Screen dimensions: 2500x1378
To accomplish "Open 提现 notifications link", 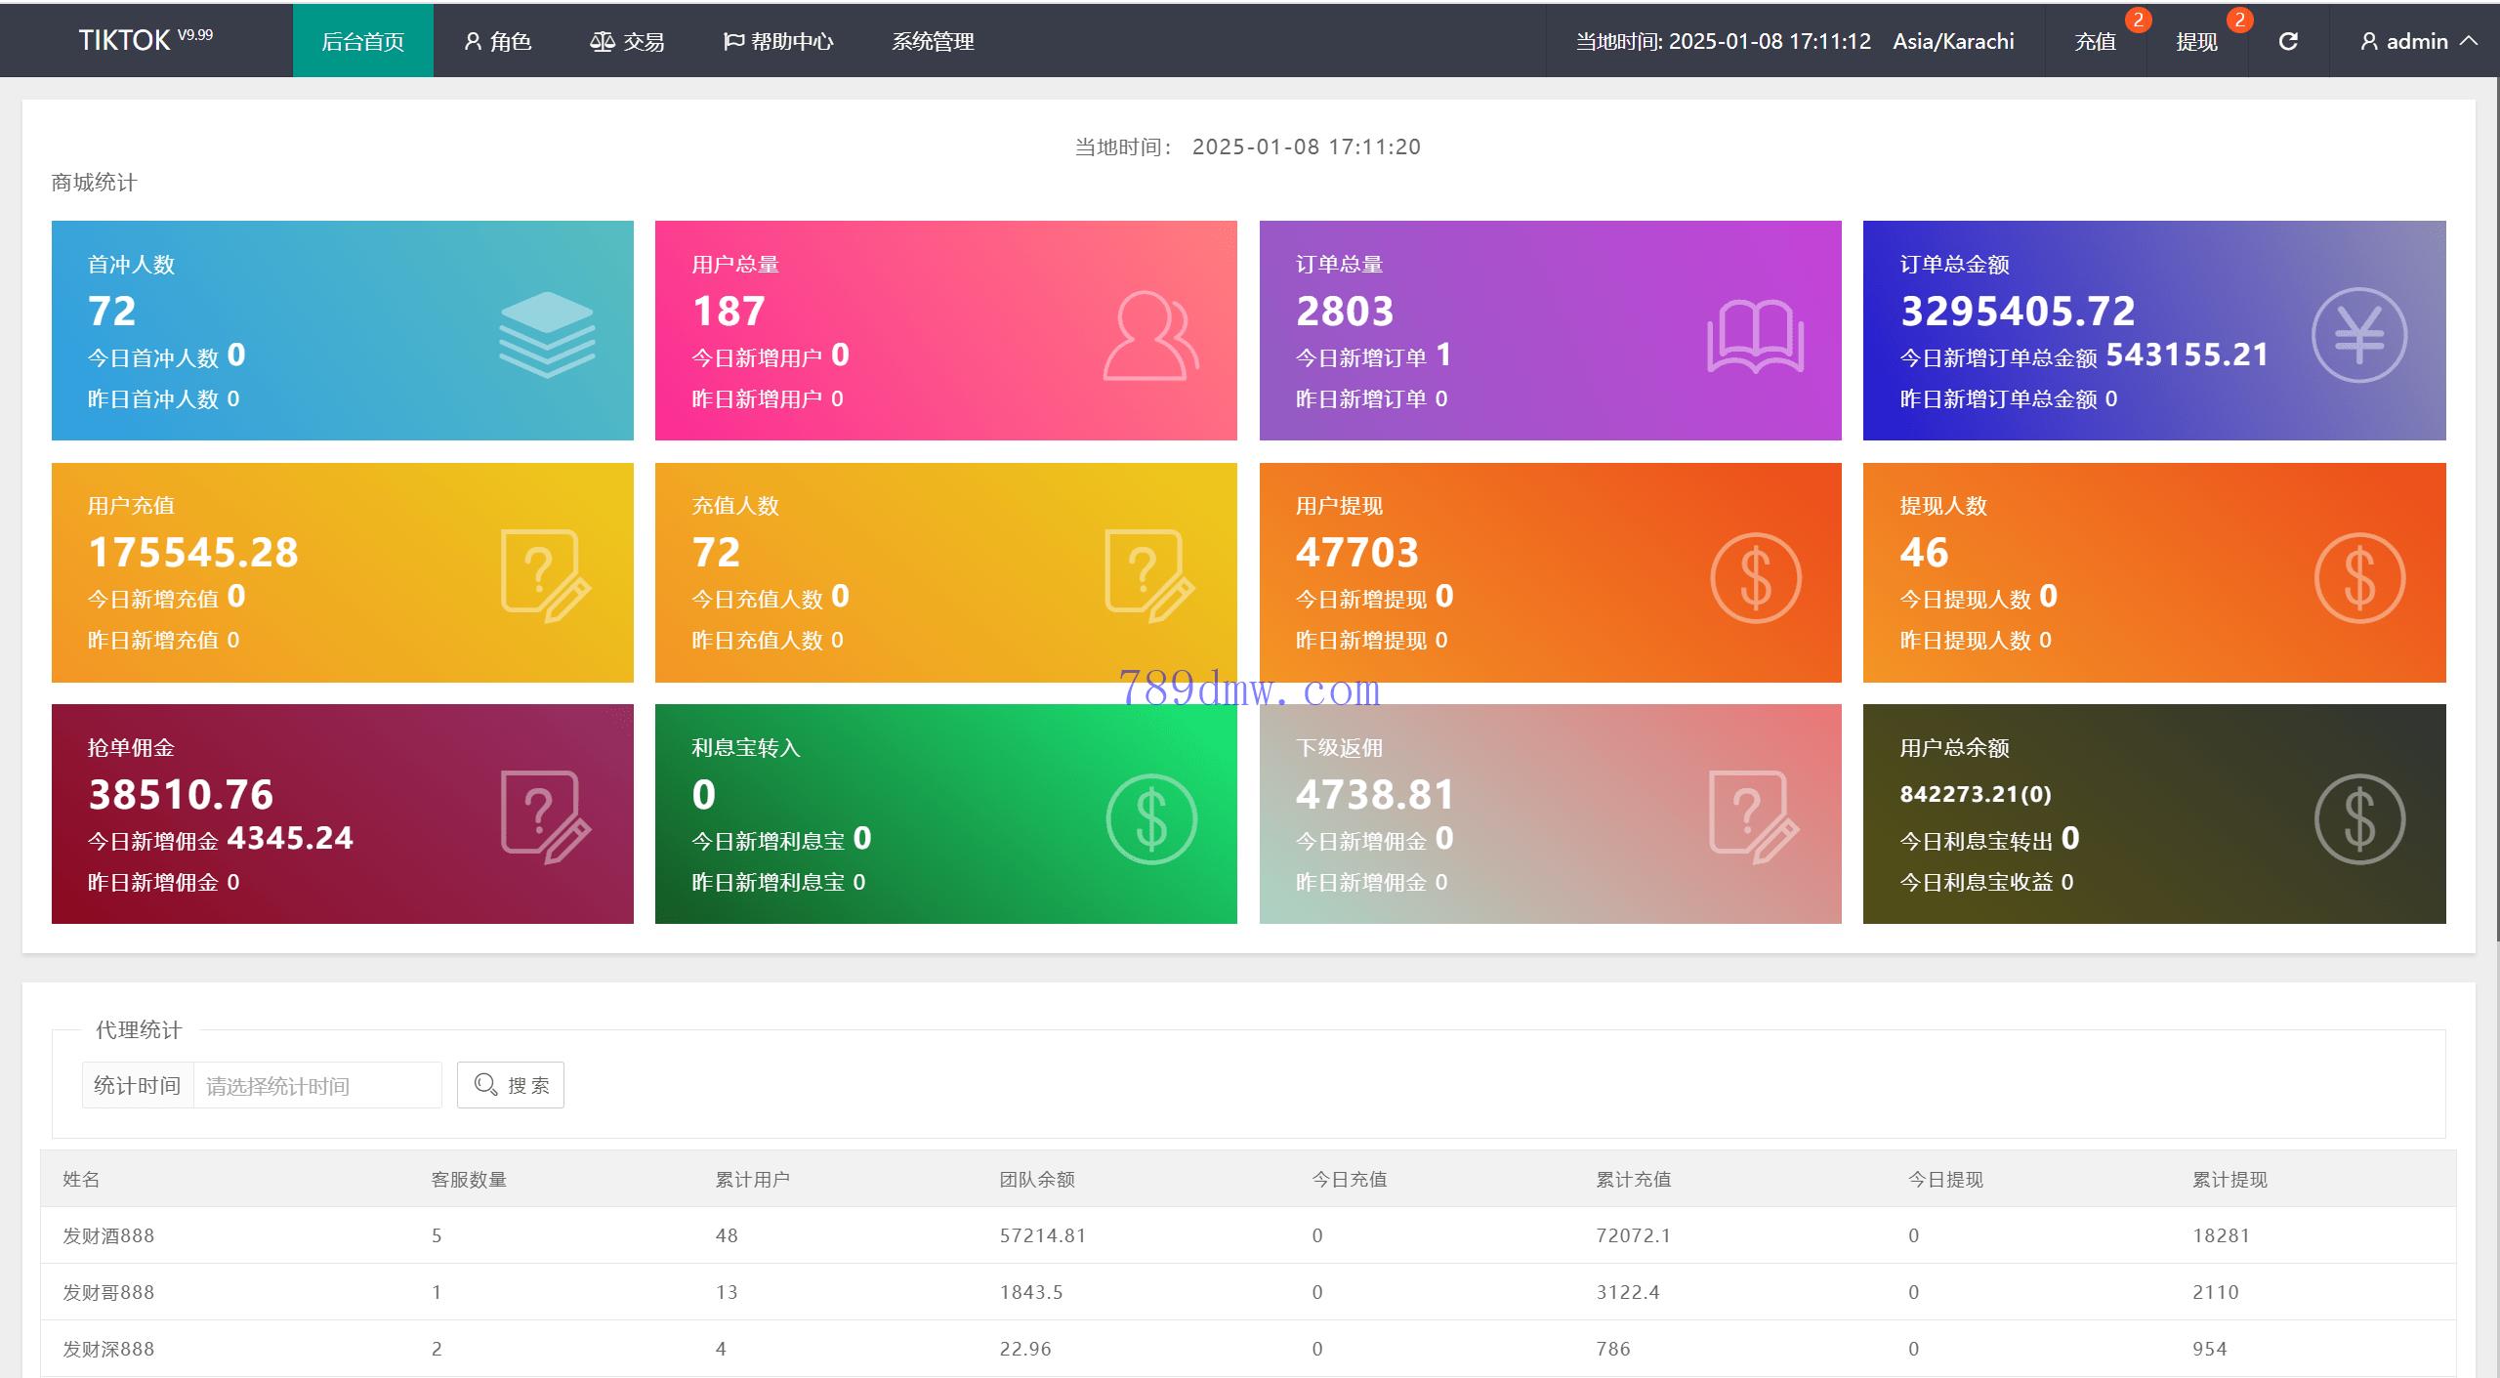I will click(x=2196, y=41).
